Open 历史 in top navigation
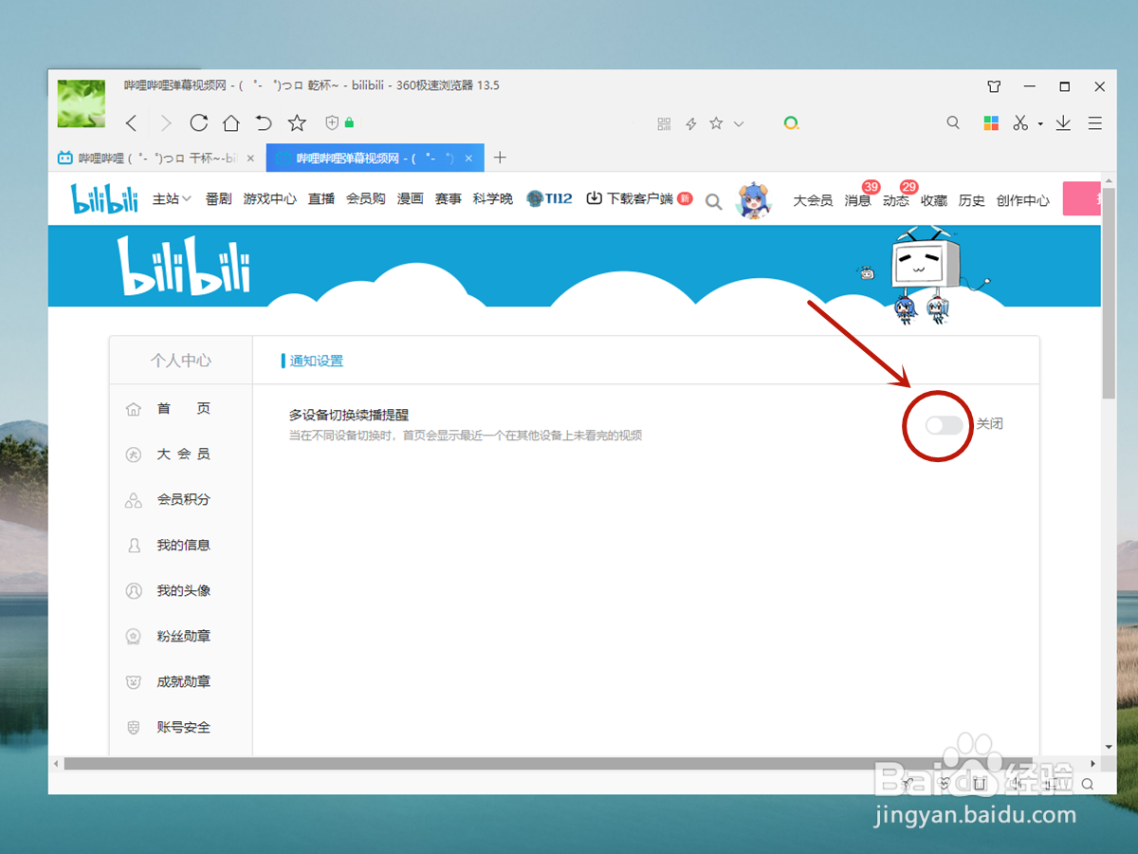The height and width of the screenshot is (854, 1138). point(972,200)
